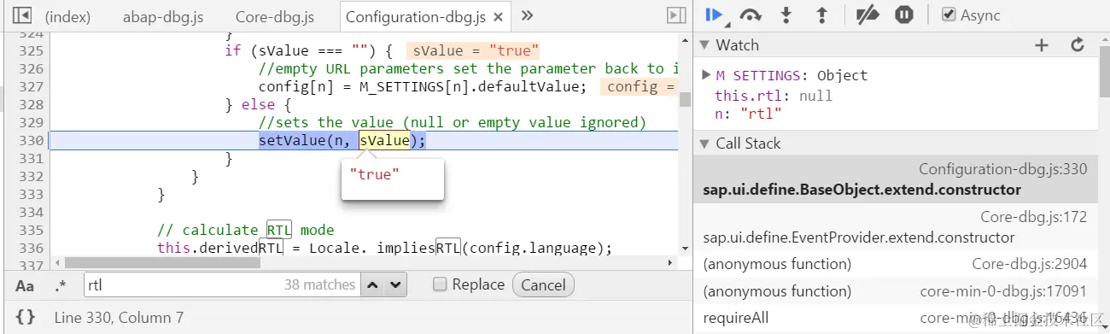Pretty print the source with braces icon

click(26, 317)
